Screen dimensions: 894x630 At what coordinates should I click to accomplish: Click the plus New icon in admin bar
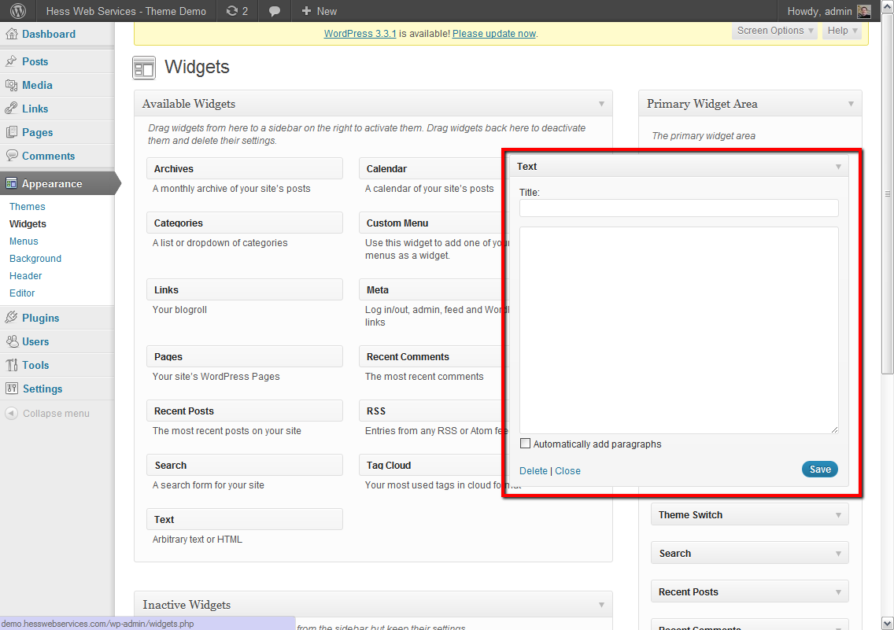tap(306, 11)
